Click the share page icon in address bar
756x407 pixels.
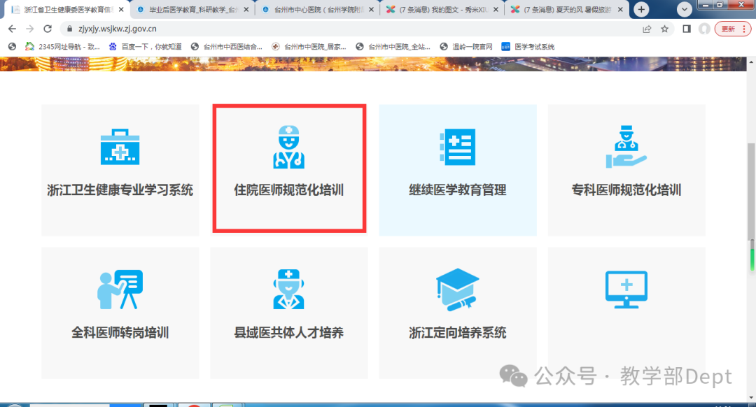click(x=647, y=29)
